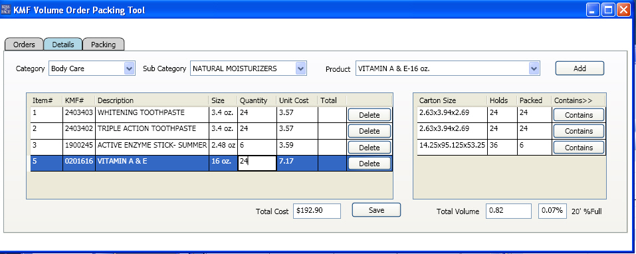Close the KMF Volume Order Packing Tool window
636x254 pixels.
click(623, 10)
